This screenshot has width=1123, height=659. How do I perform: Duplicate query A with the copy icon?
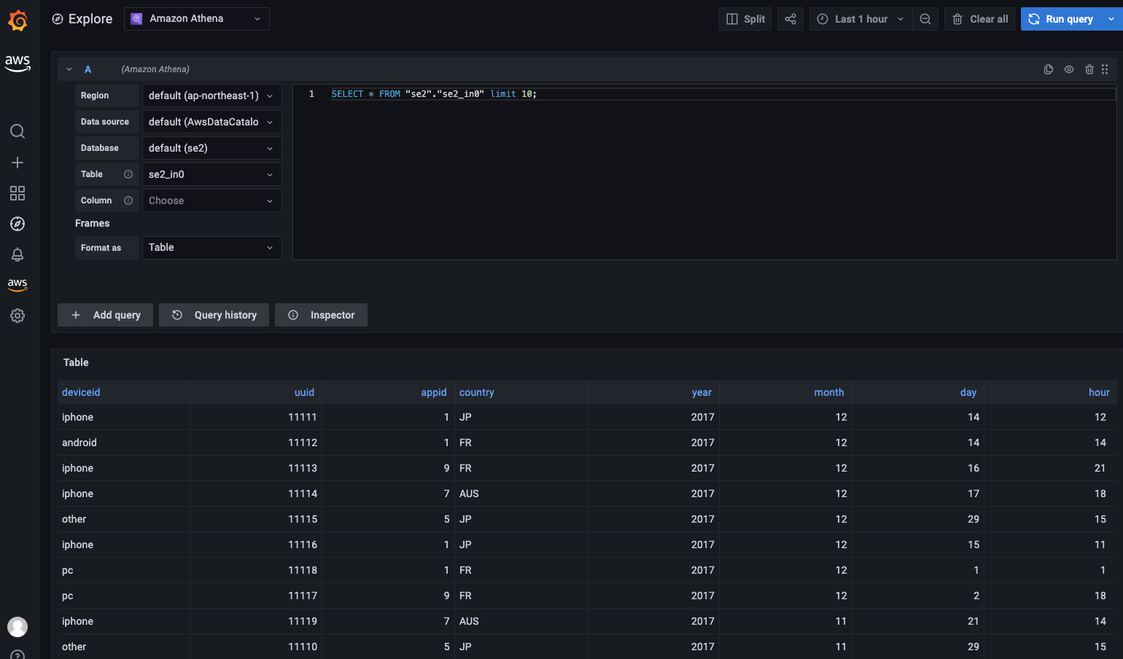[1049, 69]
